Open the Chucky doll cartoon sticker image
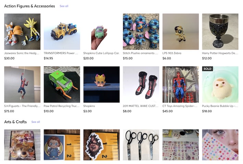 tap(62, 145)
